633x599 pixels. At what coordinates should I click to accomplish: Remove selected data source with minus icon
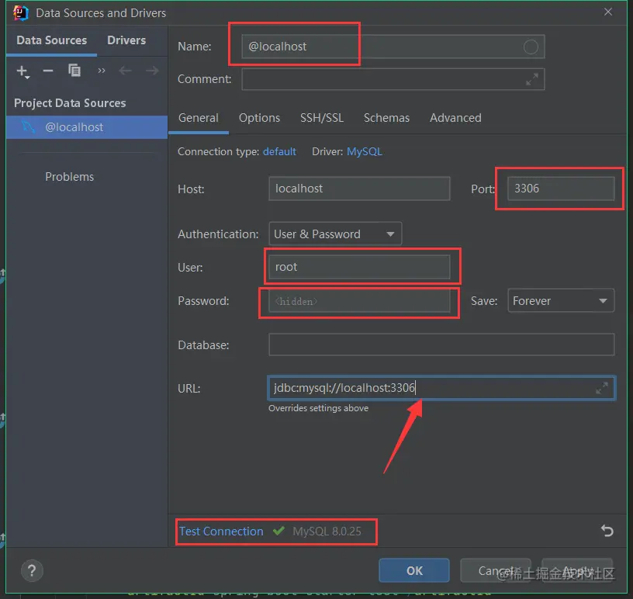click(47, 71)
